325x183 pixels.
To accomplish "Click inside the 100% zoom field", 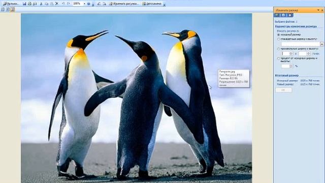I will 77,4.
